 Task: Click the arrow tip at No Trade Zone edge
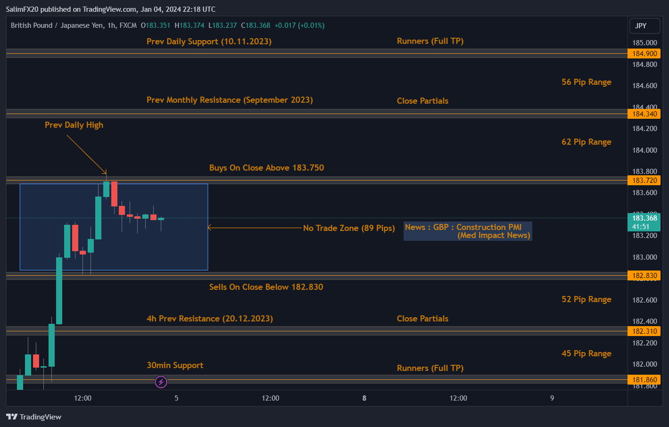tap(209, 228)
